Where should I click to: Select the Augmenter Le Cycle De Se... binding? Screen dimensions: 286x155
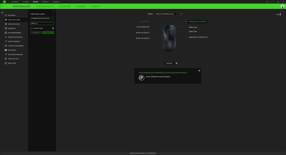[x=199, y=37]
